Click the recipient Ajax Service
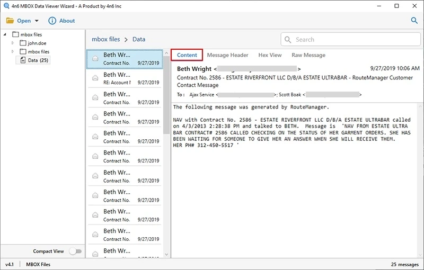Viewport: 424px width, 270px height. click(202, 95)
